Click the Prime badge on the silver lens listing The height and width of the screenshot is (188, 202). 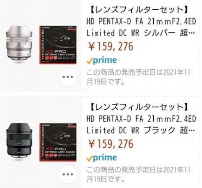[x=102, y=60]
